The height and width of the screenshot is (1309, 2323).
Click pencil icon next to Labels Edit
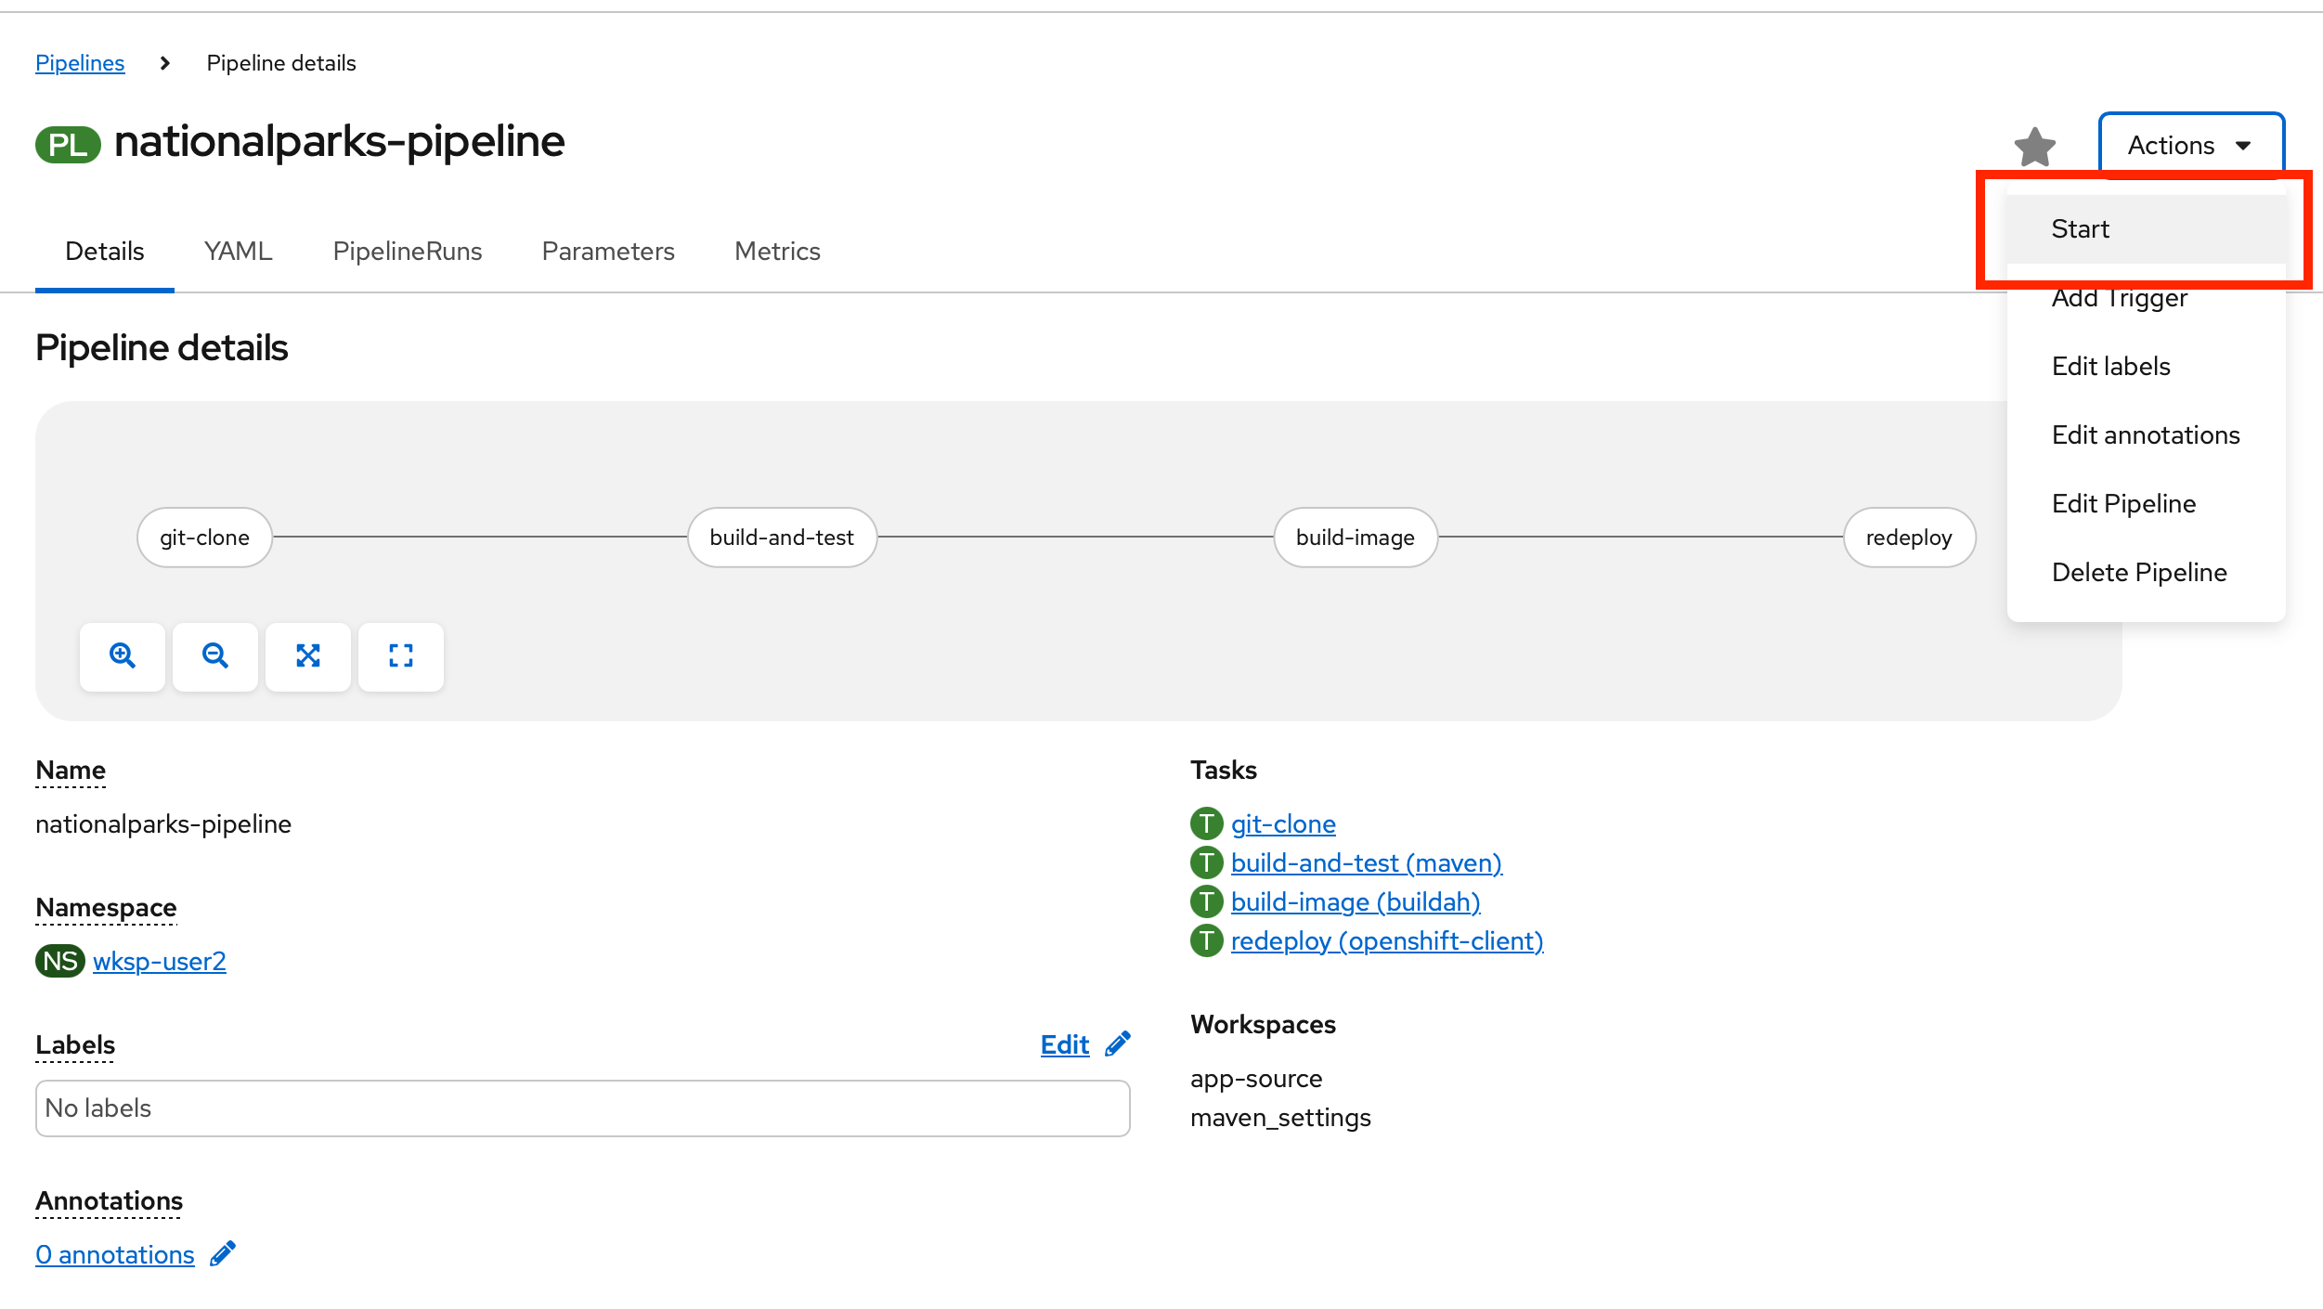[x=1118, y=1044]
